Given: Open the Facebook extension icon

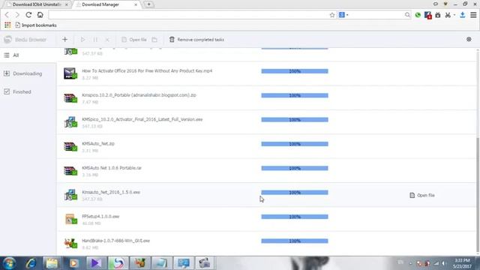Looking at the screenshot, I should [428, 15].
